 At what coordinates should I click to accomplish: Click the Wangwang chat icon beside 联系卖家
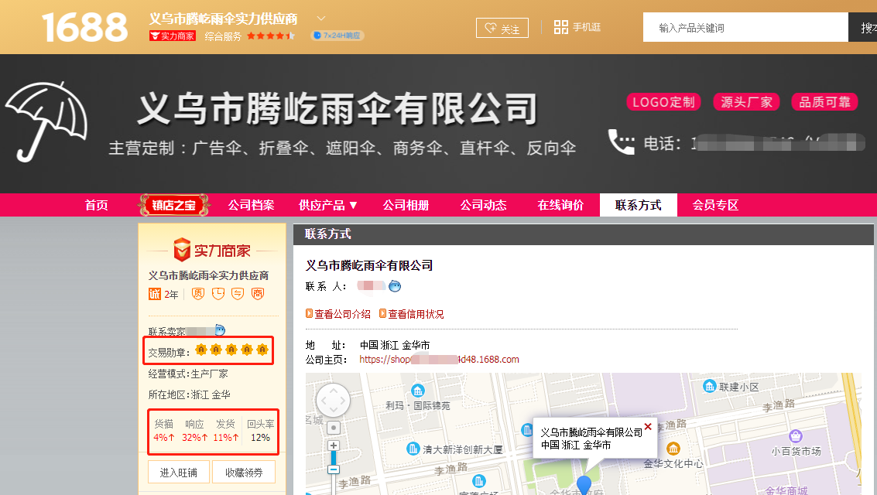pos(220,330)
